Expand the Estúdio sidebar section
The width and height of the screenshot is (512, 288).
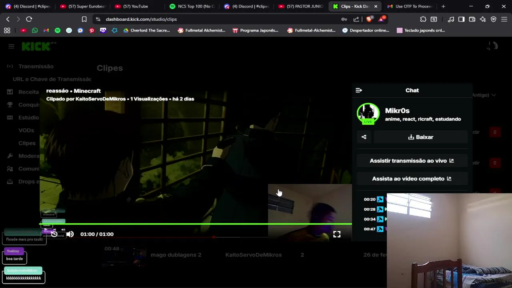[x=28, y=118]
